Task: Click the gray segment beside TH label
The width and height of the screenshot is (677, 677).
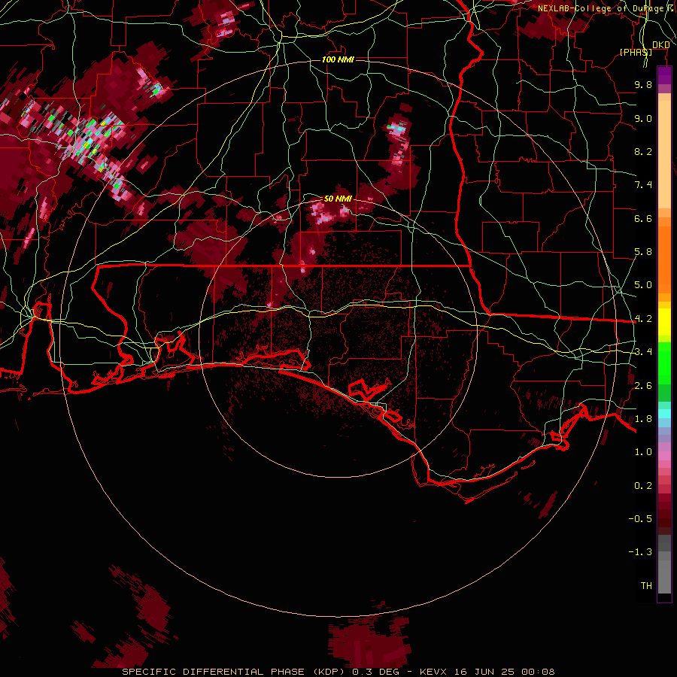Action: point(664,578)
